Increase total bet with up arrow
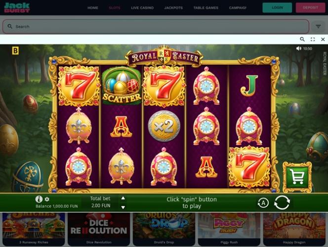Screen dimensions: 328x247 (123, 198)
